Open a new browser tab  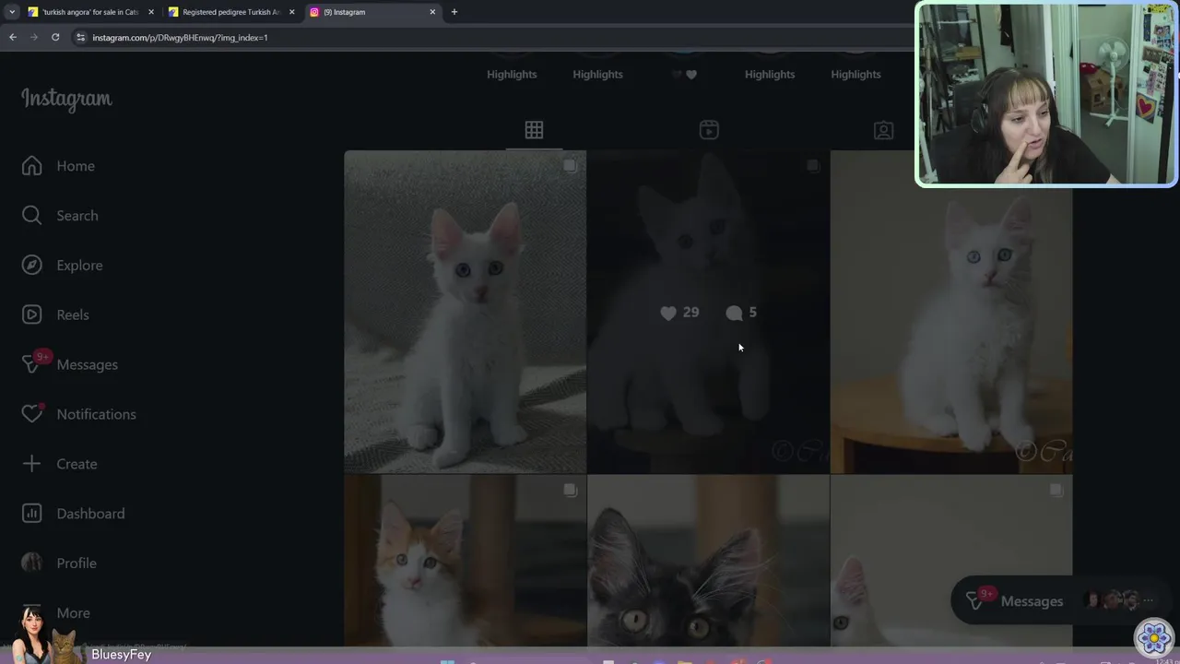454,12
